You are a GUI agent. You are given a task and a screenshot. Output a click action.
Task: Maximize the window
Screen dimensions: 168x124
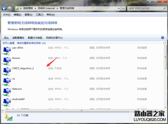click(155, 2)
